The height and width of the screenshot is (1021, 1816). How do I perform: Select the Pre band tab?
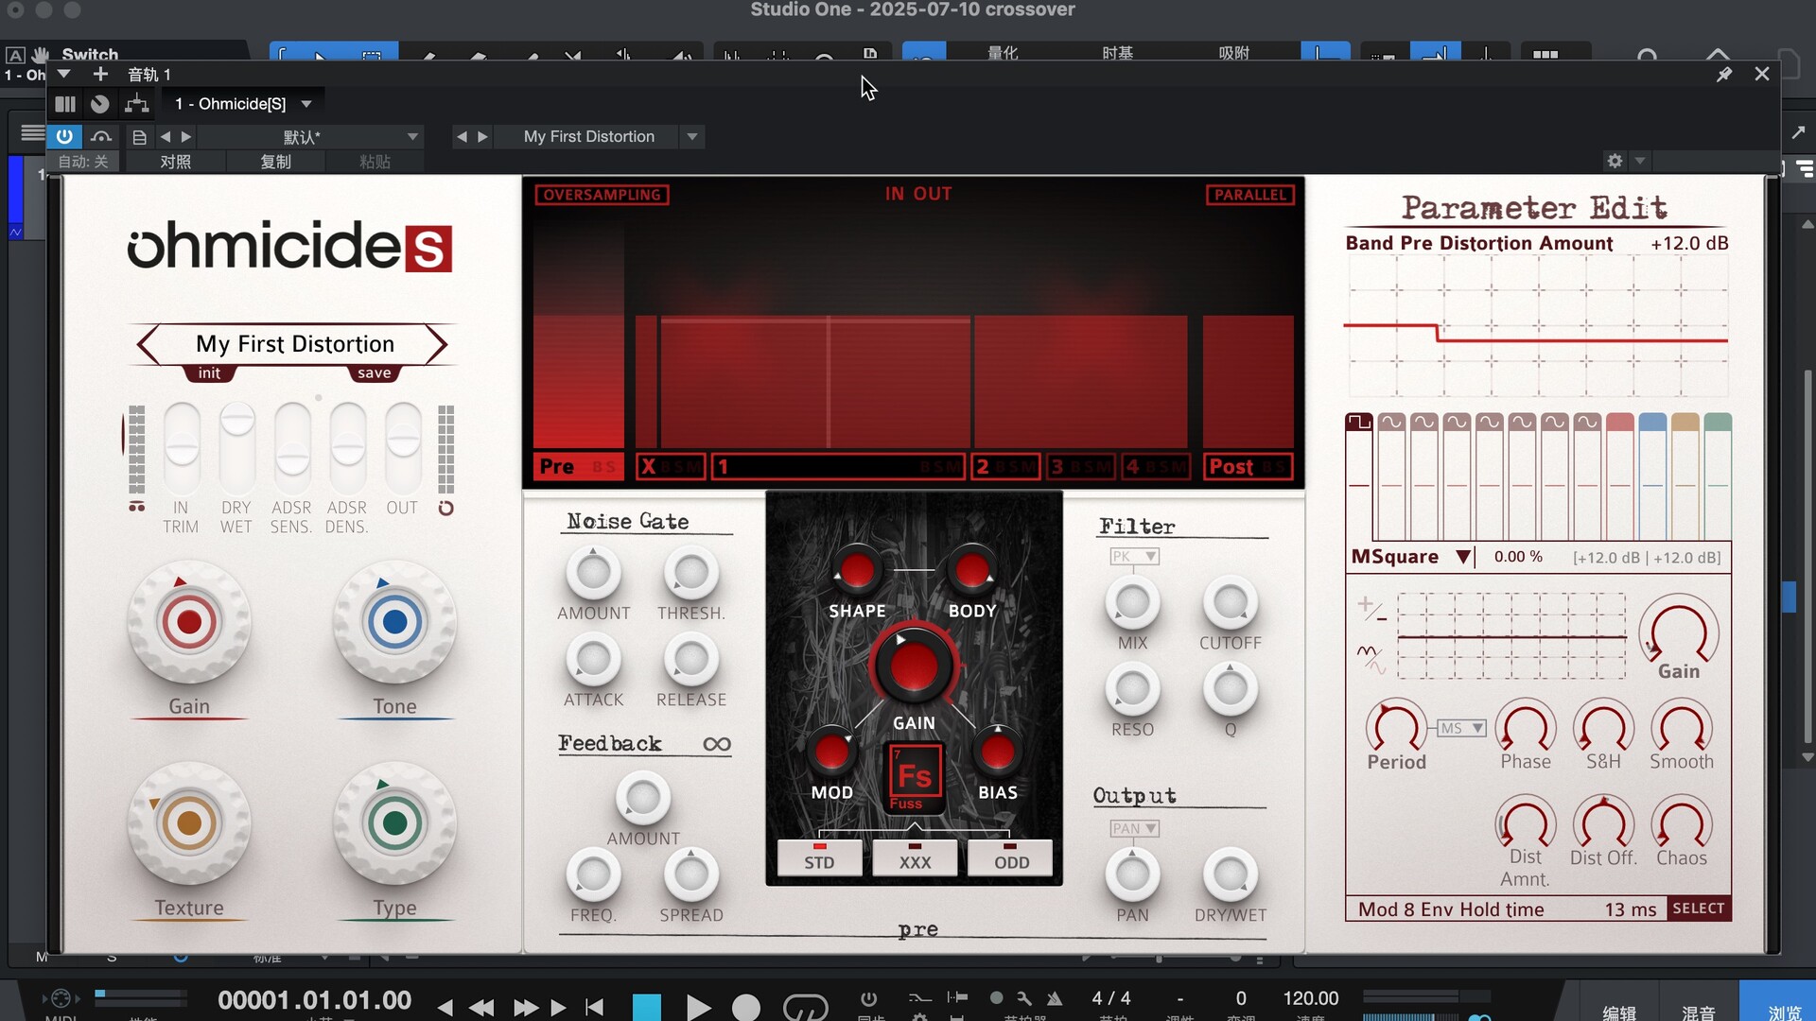[577, 466]
